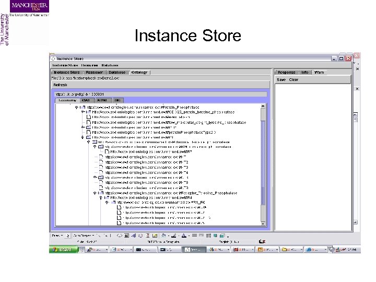Click Clear in the response panel
376x282 pixels.
293,79
